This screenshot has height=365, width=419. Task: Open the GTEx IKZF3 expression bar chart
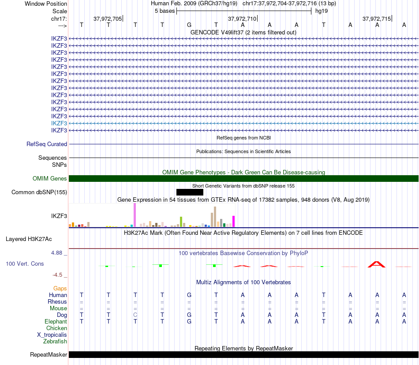click(x=152, y=215)
